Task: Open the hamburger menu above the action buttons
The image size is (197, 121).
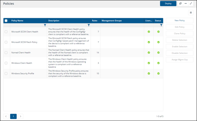Action: pyautogui.click(x=191, y=12)
